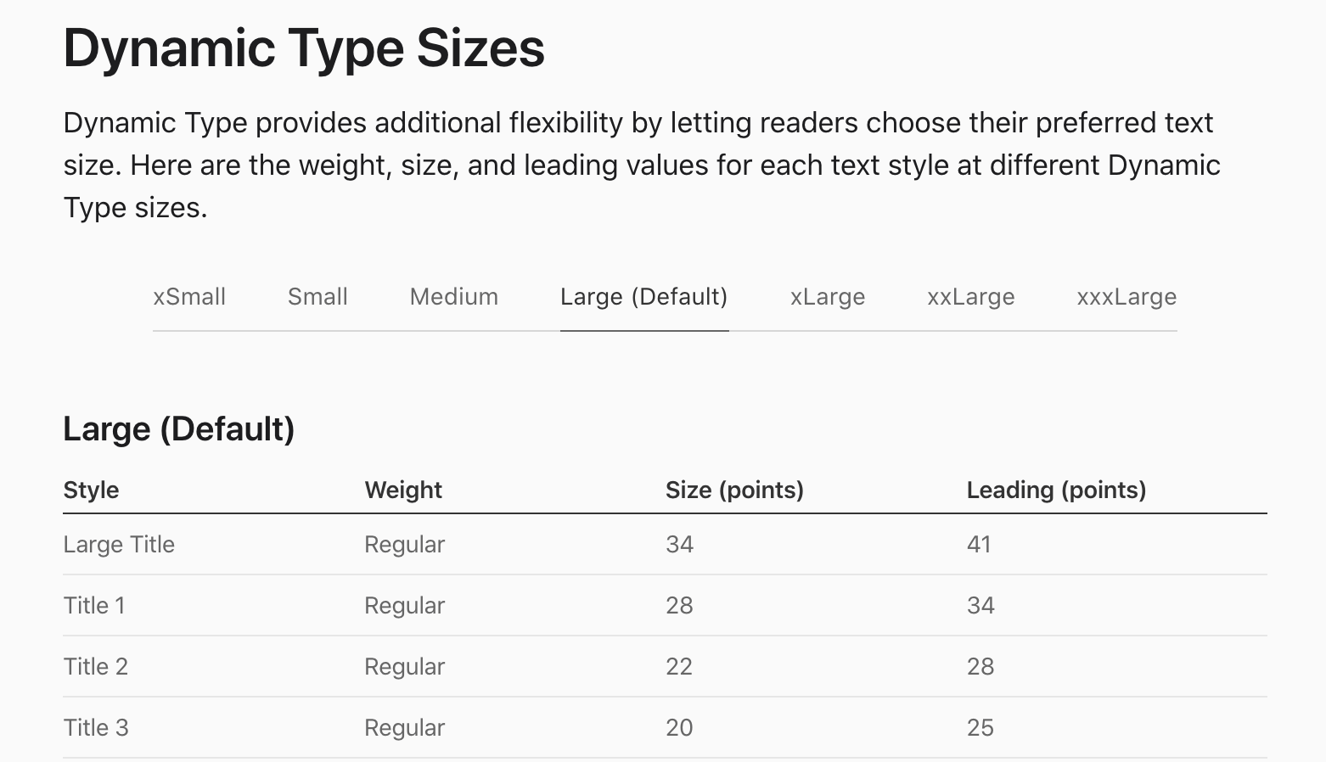Select the xxLarge tab
Image resolution: width=1326 pixels, height=762 pixels.
point(970,297)
